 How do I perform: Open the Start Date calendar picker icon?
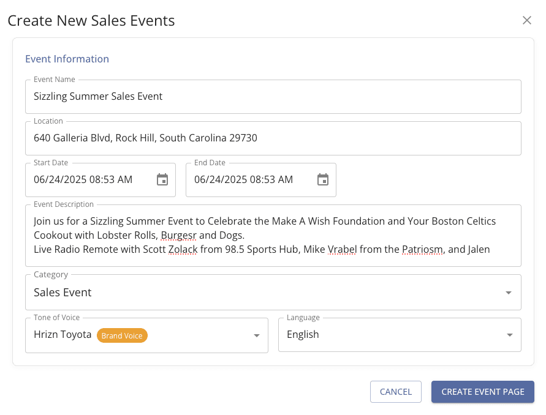point(162,179)
